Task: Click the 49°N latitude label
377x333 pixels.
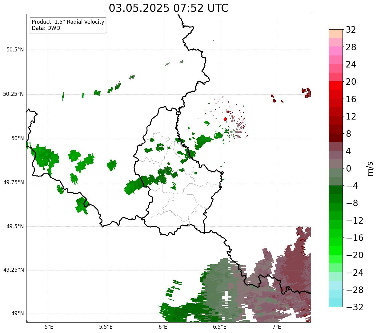Action: (18, 314)
